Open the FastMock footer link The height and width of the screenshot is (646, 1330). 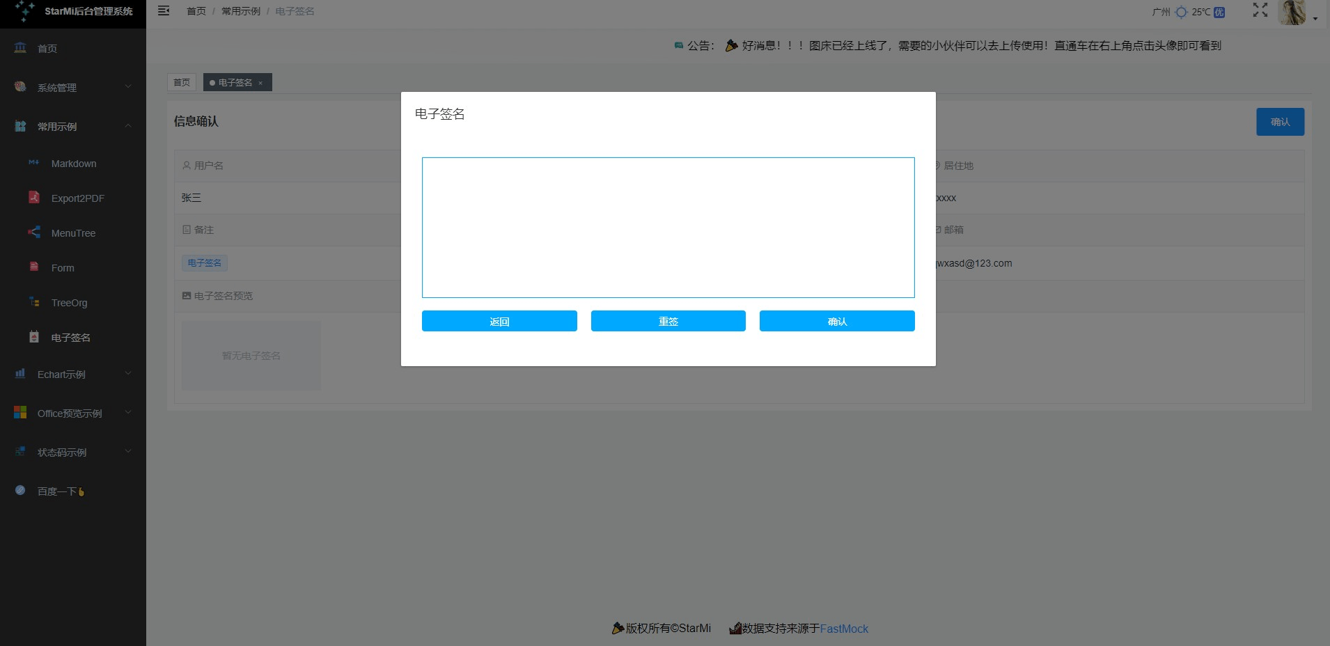click(x=844, y=629)
